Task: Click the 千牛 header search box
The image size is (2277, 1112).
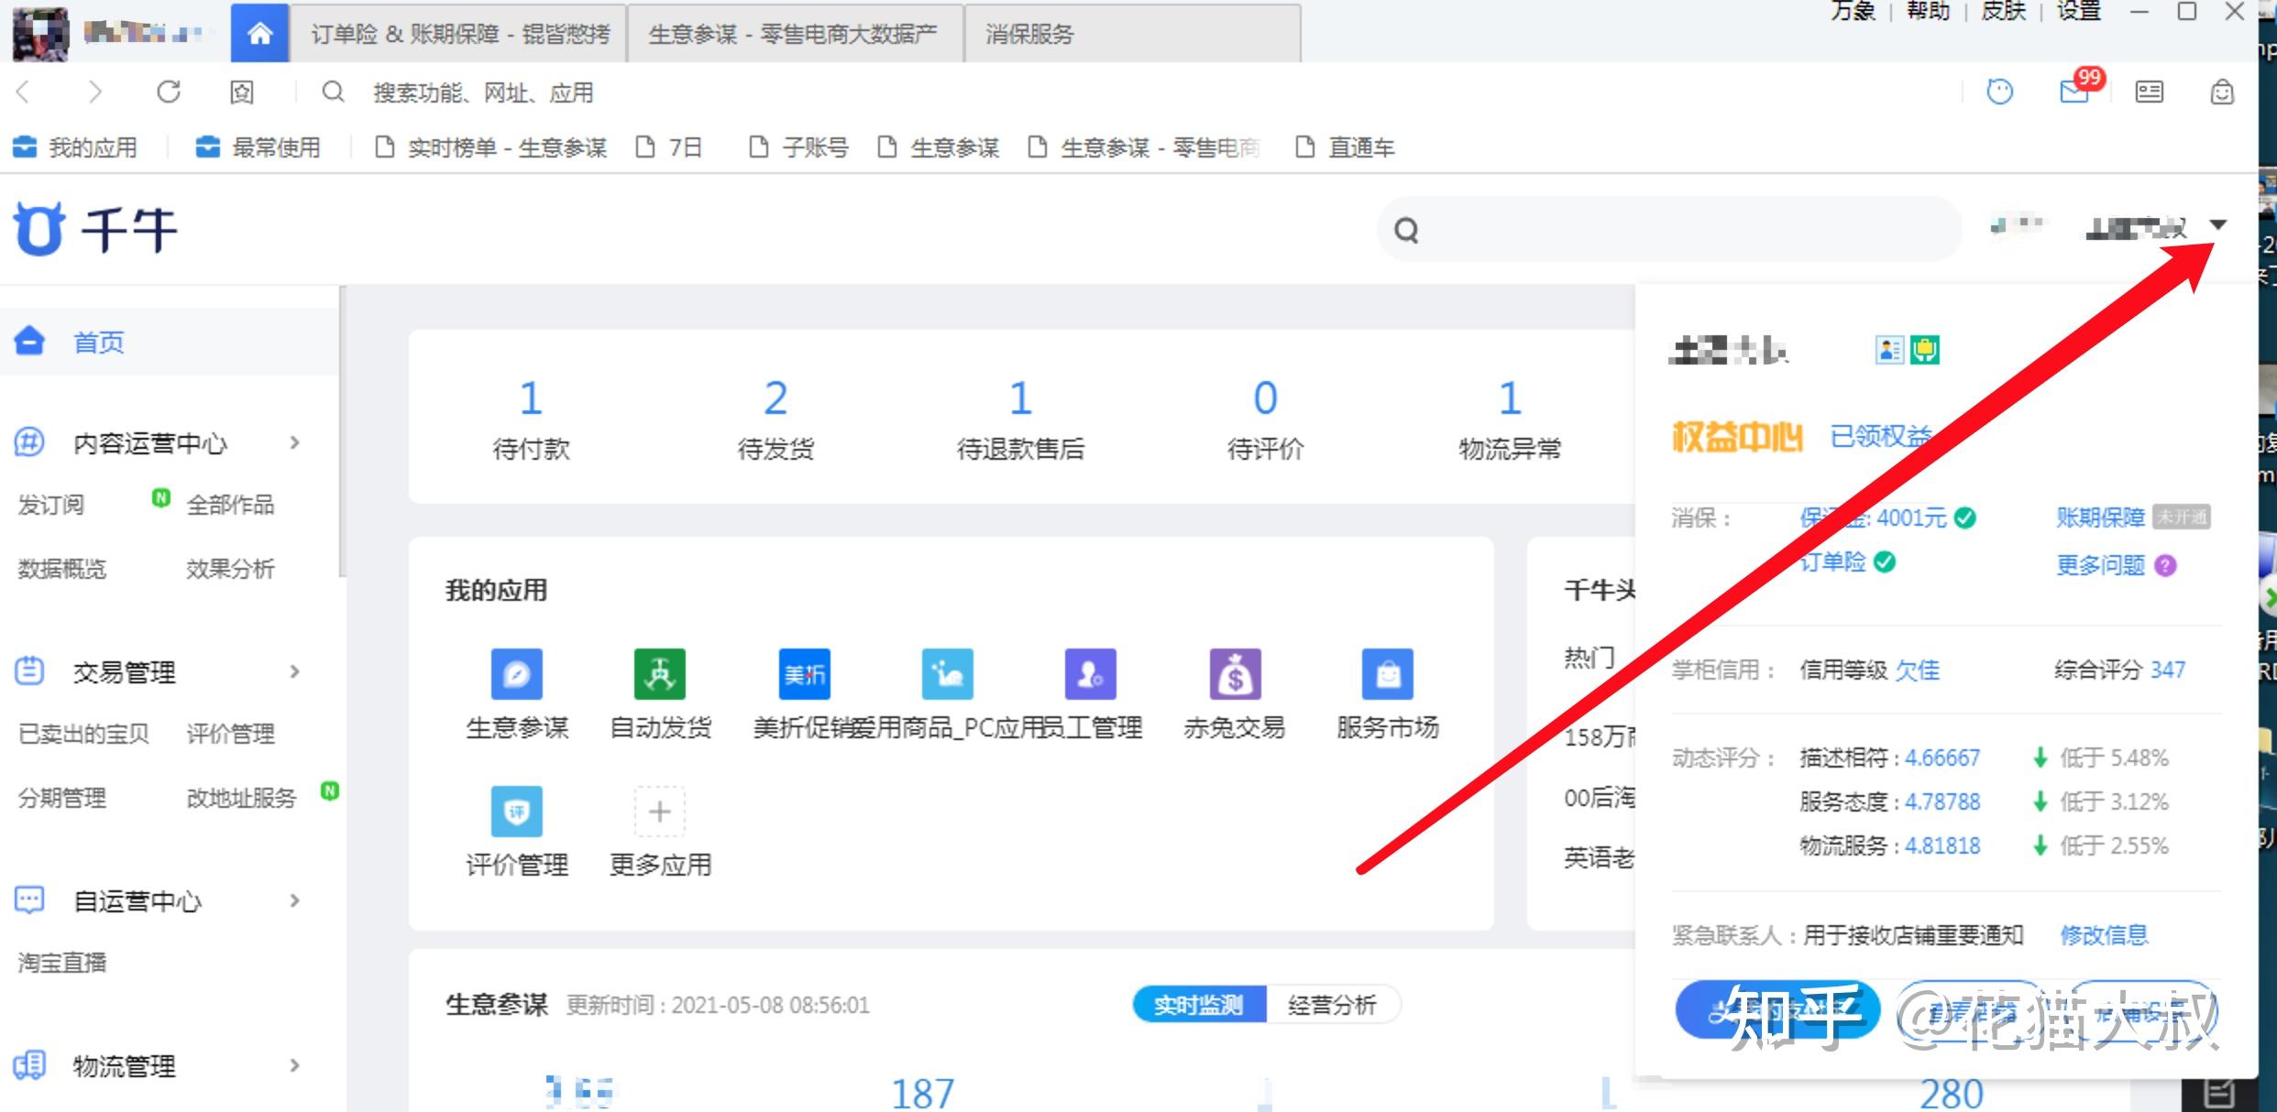Action: pos(1670,230)
